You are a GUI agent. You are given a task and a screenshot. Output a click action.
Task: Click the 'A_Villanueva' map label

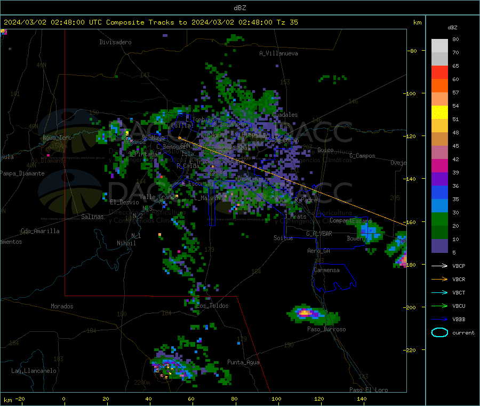coord(278,53)
